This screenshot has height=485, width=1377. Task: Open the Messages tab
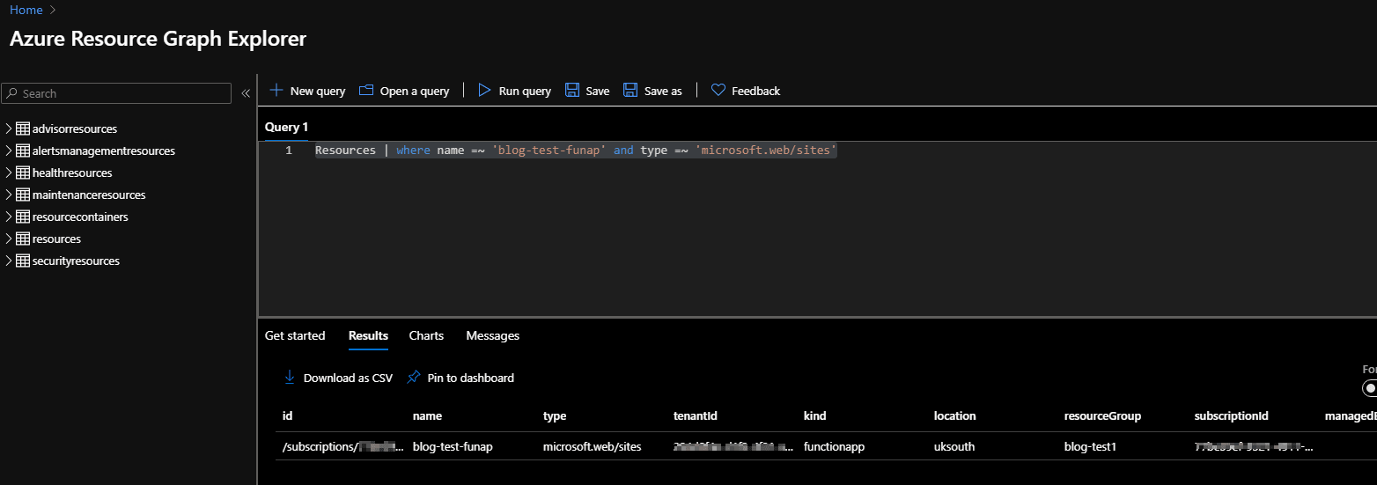coord(493,335)
